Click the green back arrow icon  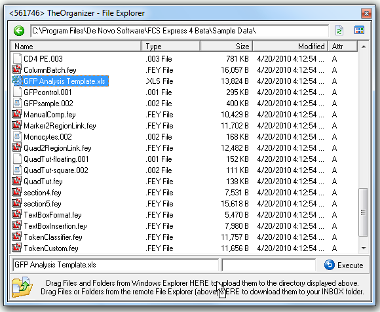point(19,31)
